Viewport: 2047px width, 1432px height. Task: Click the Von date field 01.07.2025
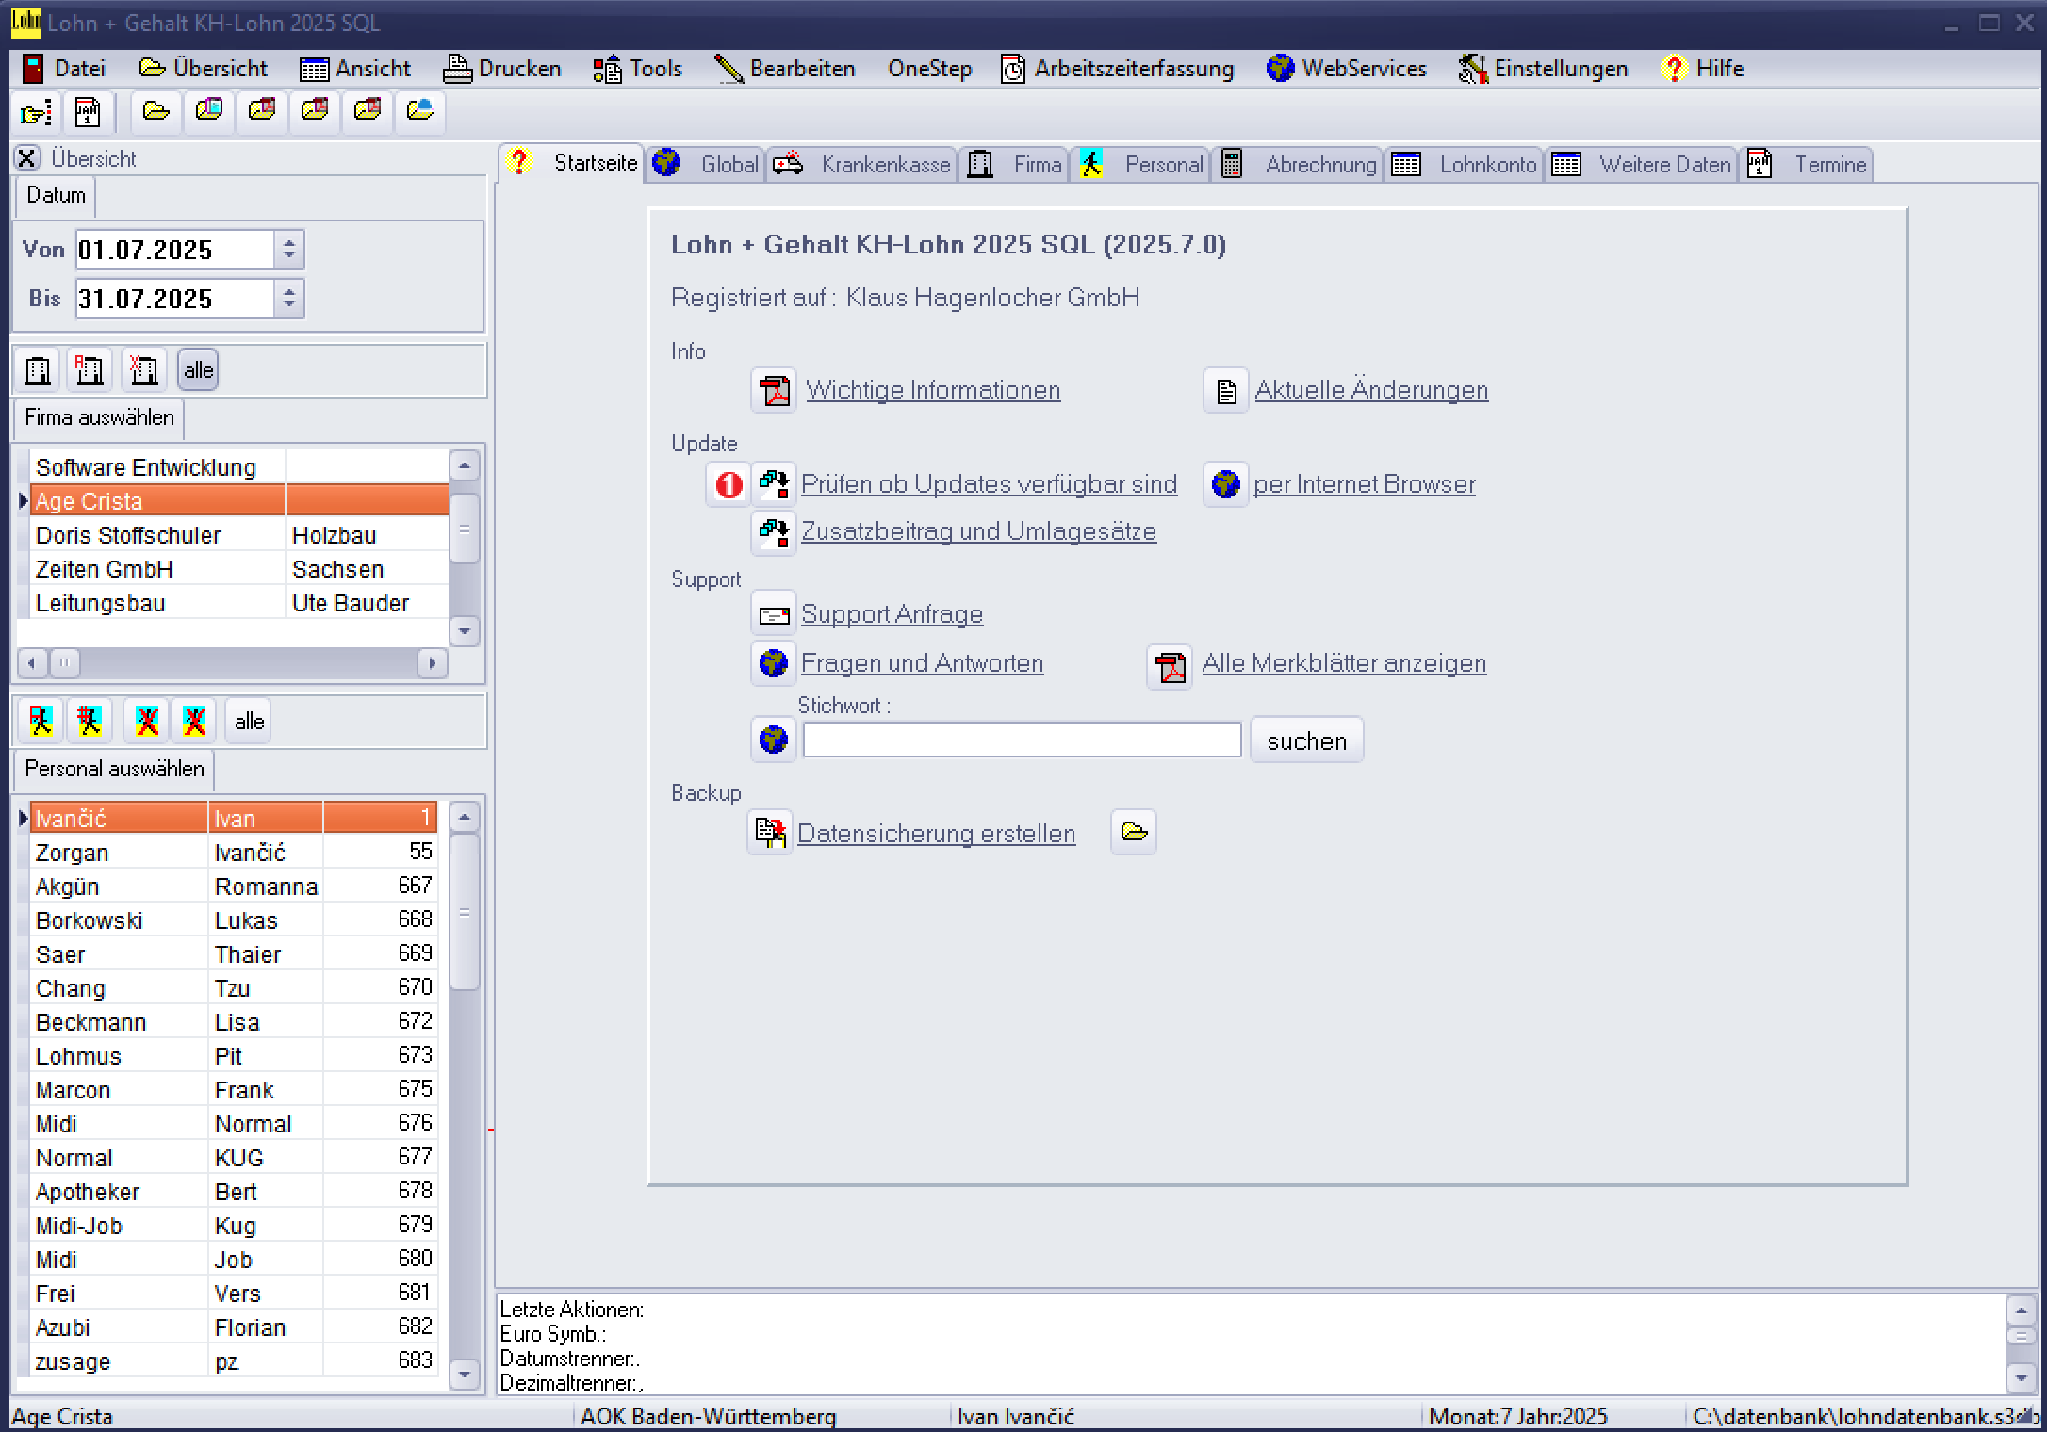(x=175, y=251)
